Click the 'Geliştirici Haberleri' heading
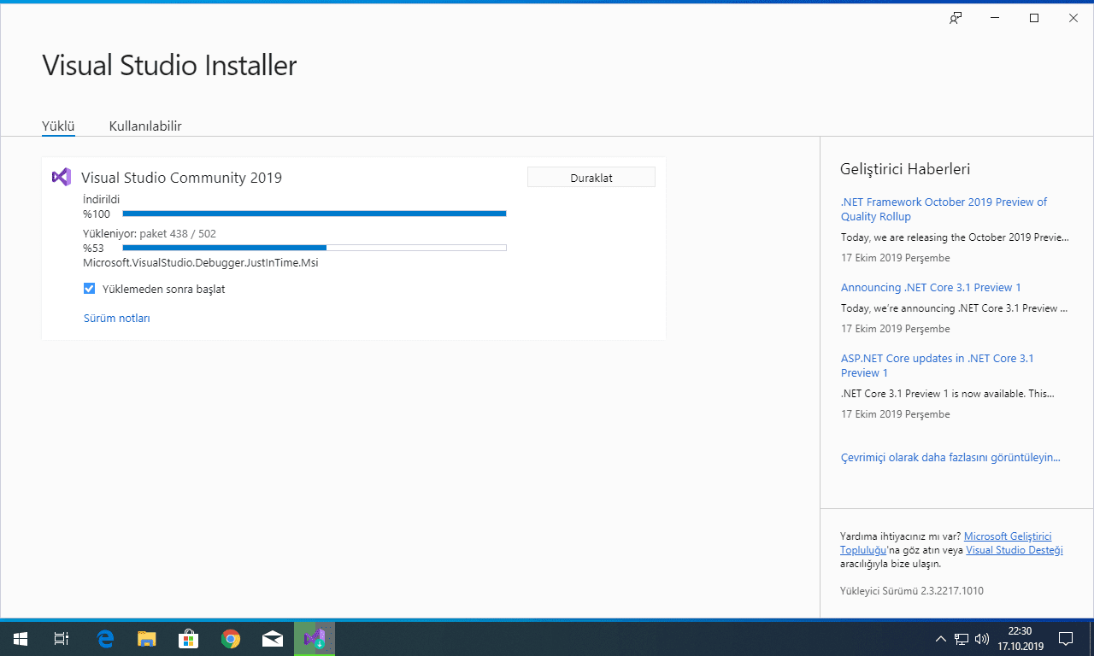This screenshot has height=656, width=1094. [905, 169]
